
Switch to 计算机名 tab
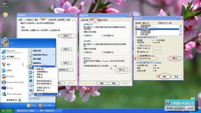[x=29, y=20]
